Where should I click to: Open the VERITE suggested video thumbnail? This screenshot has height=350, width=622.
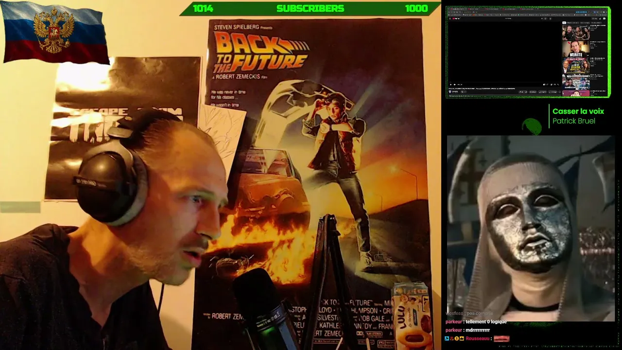[x=576, y=50]
